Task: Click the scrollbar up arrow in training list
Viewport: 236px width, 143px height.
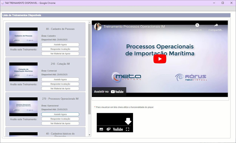Action: click(x=89, y=23)
